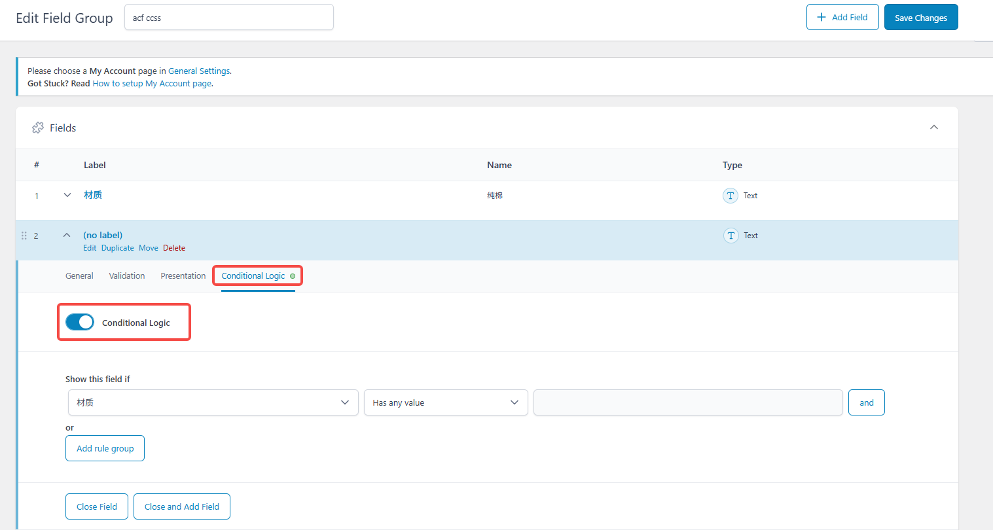Click the Fields puzzle piece icon
The width and height of the screenshot is (993, 530).
pyautogui.click(x=38, y=128)
